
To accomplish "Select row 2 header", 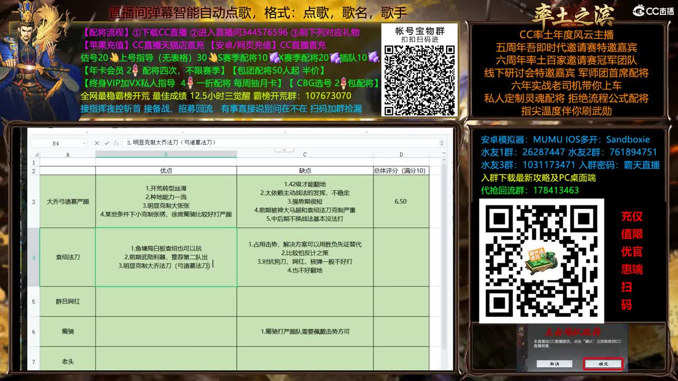I will point(33,171).
